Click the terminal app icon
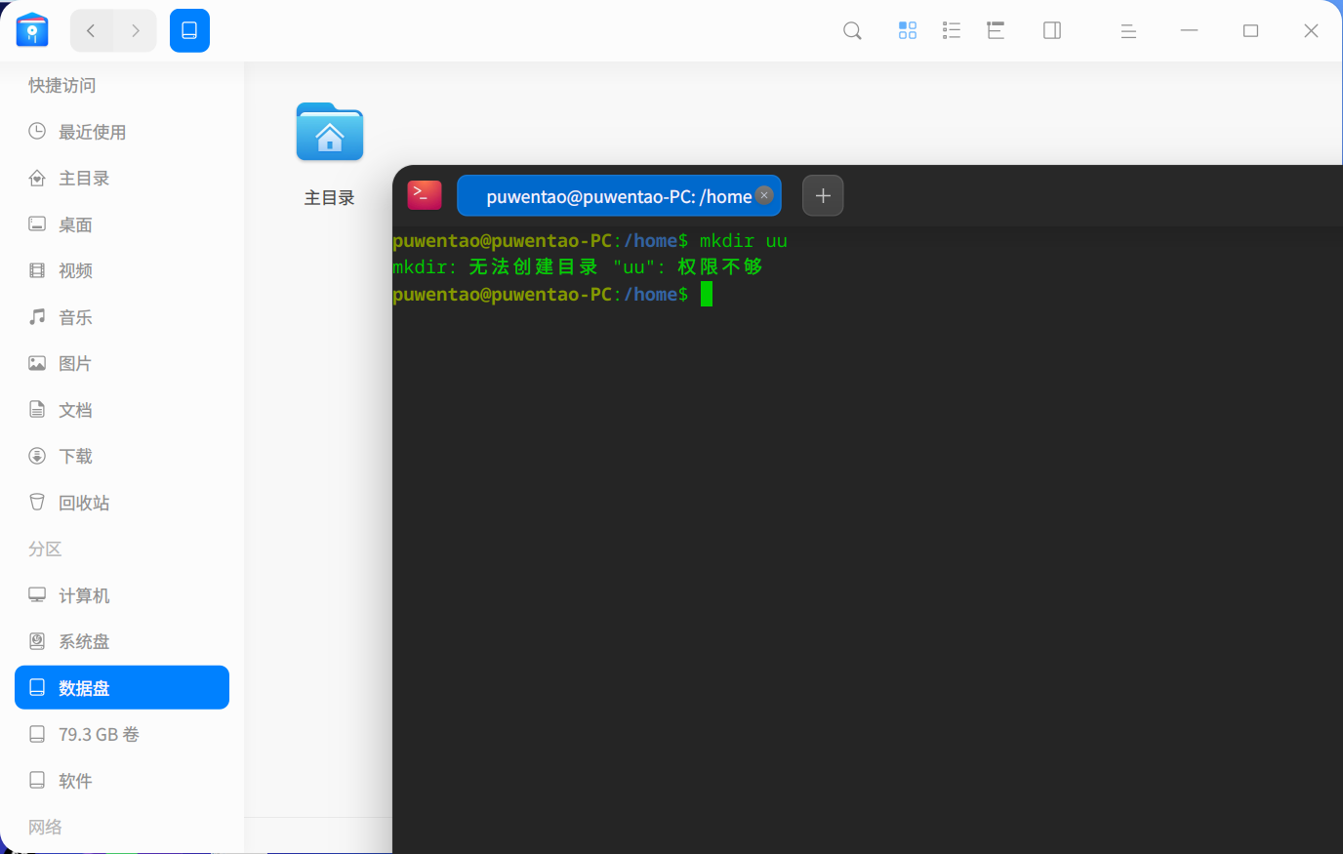 [425, 195]
